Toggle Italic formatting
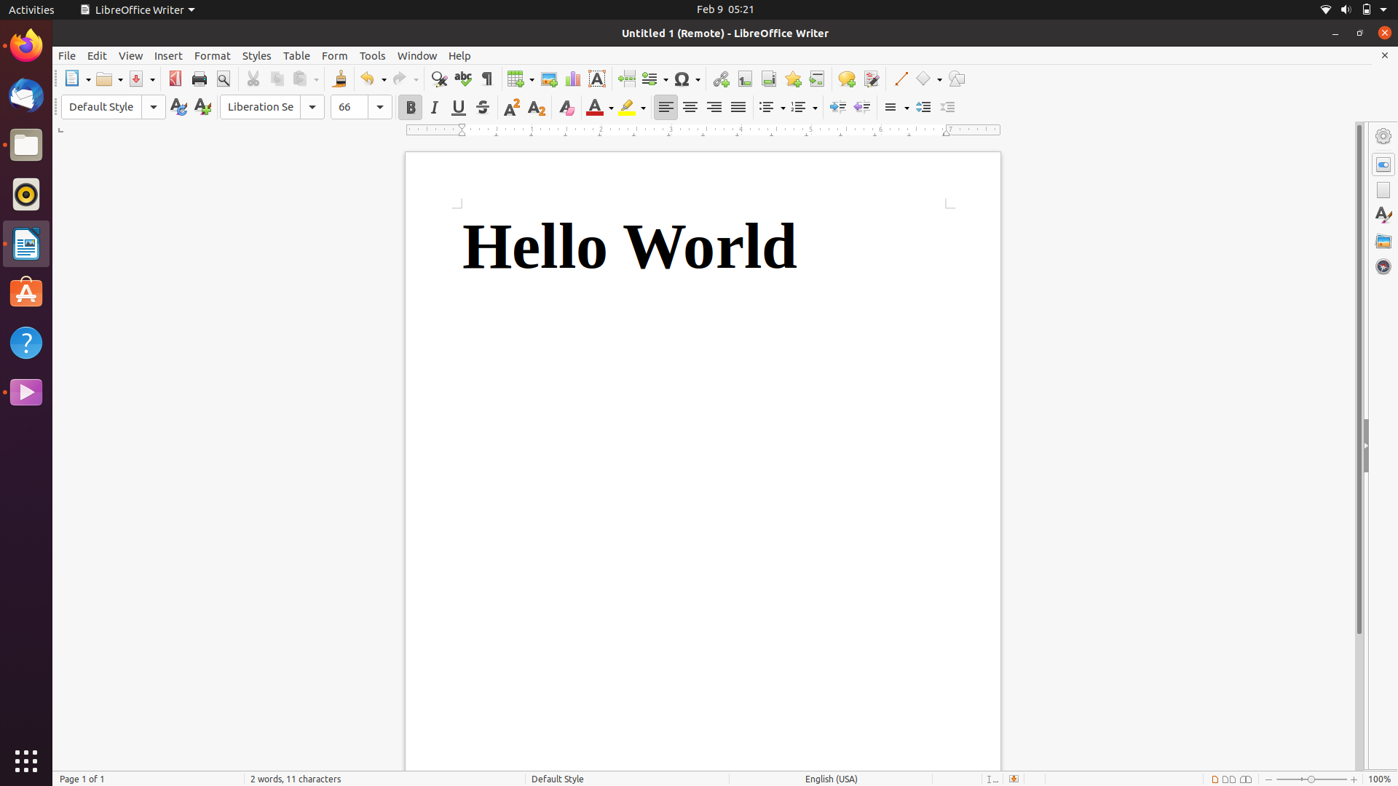 (x=435, y=107)
